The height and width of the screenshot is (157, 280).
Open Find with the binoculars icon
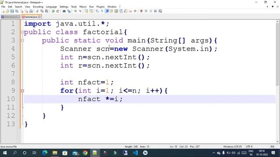[64, 11]
